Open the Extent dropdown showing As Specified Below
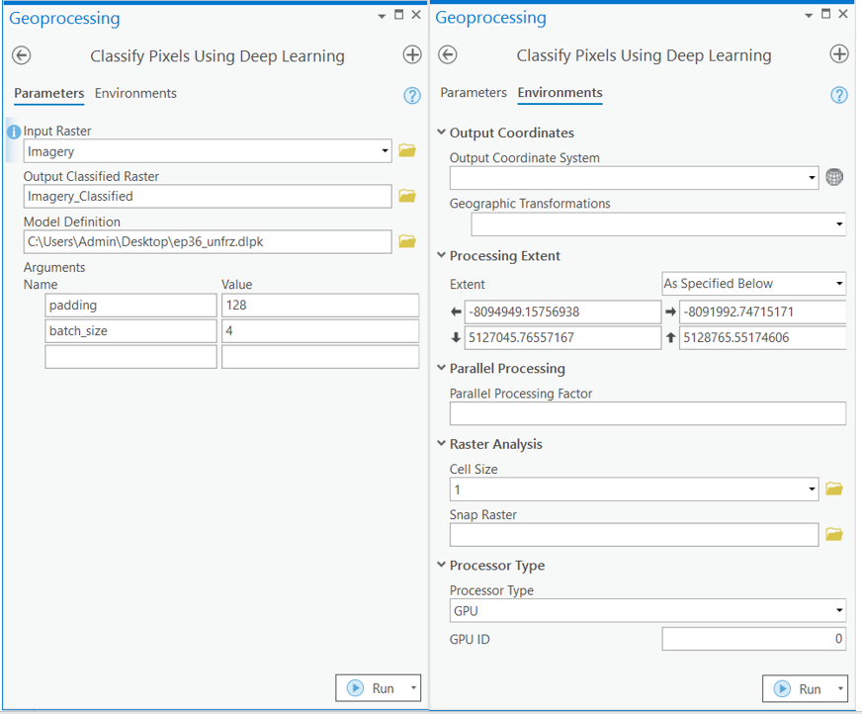 [753, 284]
